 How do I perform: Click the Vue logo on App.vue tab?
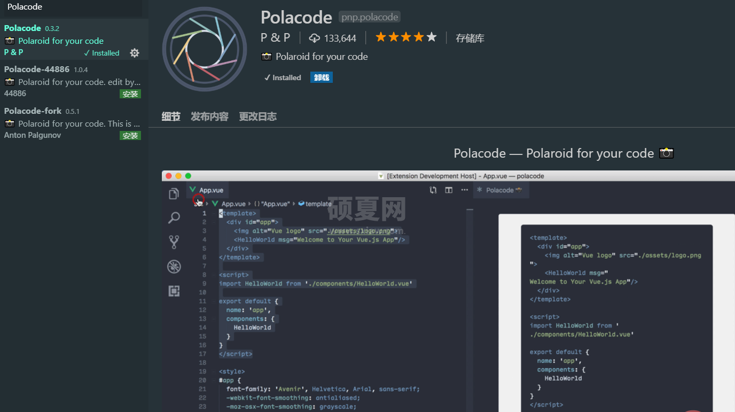pyautogui.click(x=192, y=190)
